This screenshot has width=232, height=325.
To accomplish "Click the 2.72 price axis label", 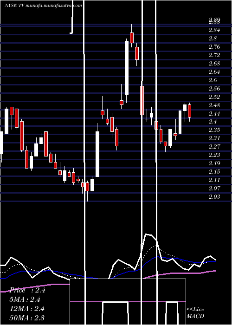I will point(214,55).
